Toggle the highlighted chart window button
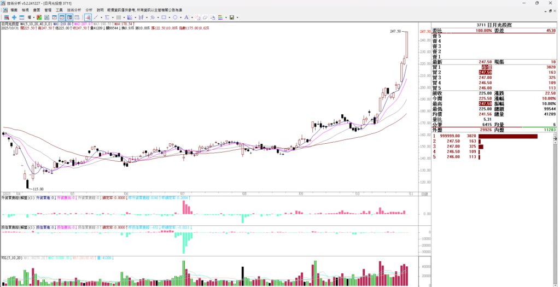The height and width of the screenshot is (287, 560). 62,17
